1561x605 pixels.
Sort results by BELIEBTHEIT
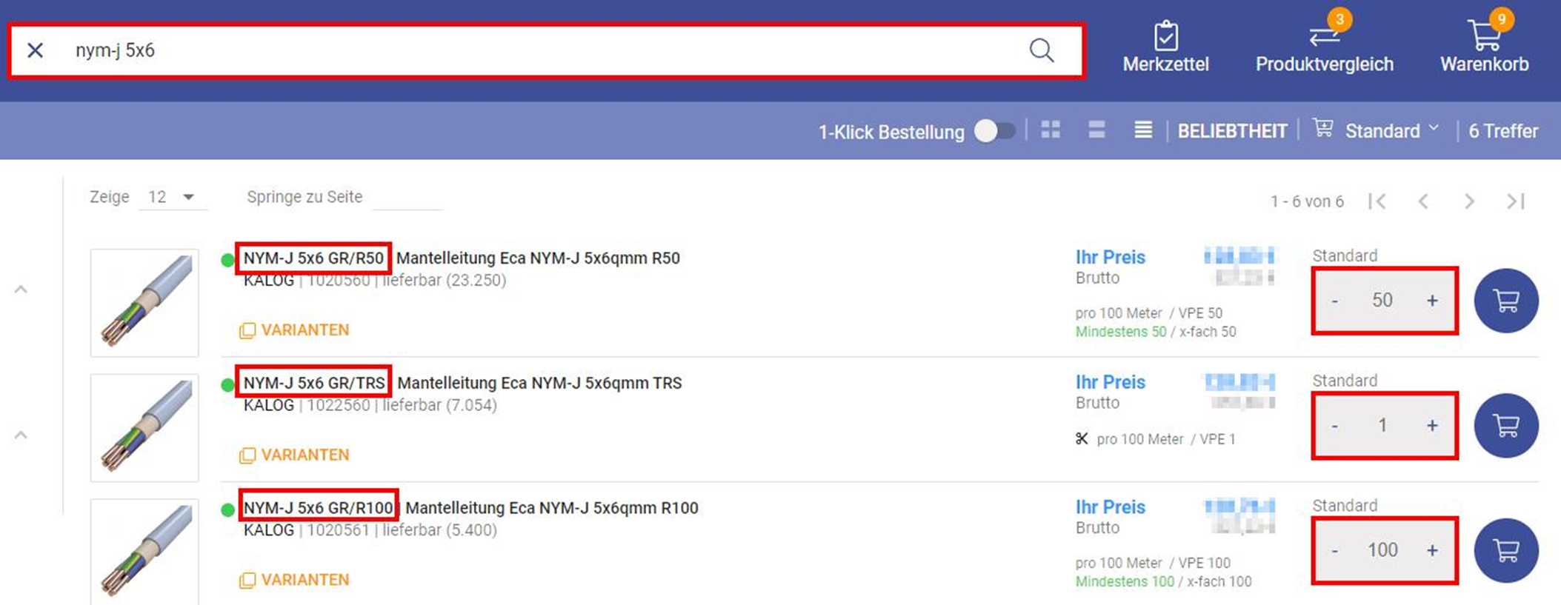[x=1232, y=131]
